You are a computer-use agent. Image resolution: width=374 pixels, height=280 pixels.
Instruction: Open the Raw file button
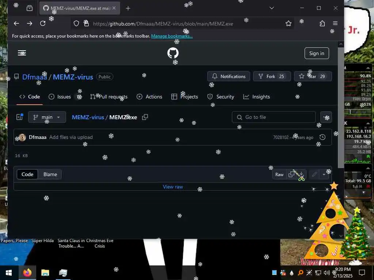(x=279, y=175)
